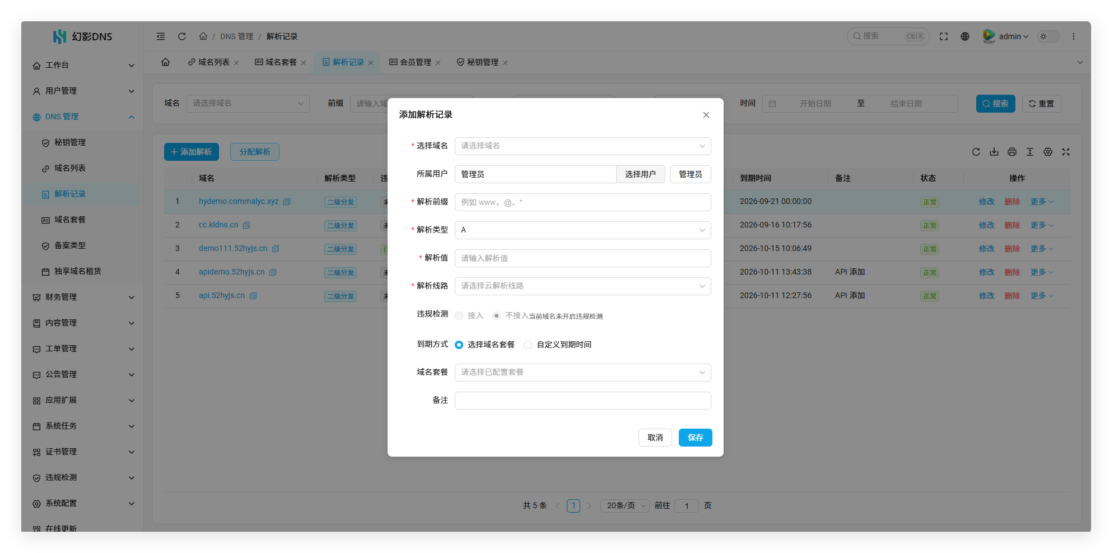Viewport: 1114px width, 553px height.
Task: Click 删除 for hydemo.commalyc.xyz row
Action: [1013, 202]
